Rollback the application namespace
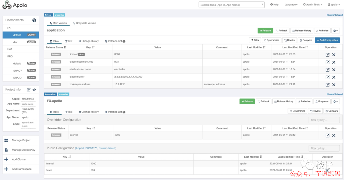 tap(282, 31)
